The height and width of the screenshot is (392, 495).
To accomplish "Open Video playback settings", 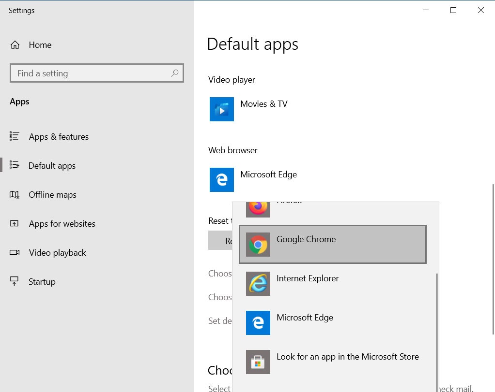I will tap(57, 253).
